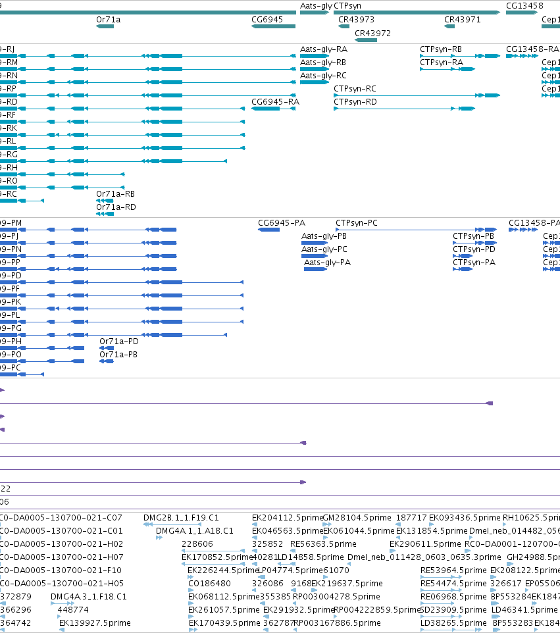This screenshot has width=560, height=633.
Task: Click the CG6945 gene label
Action: click(x=267, y=19)
